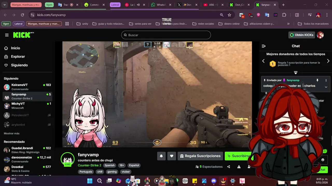Open the redes sociales bookmarks folder

(203, 24)
